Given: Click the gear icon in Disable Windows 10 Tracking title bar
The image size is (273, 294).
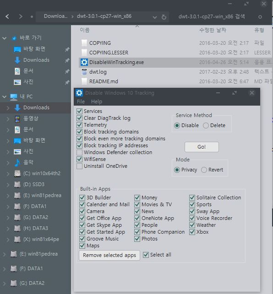Looking at the screenshot, I should pos(79,93).
